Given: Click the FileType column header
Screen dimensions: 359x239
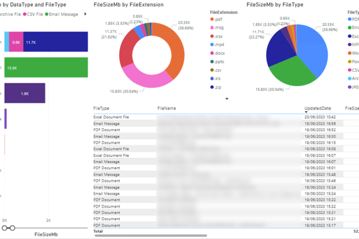Looking at the screenshot, I should (101, 108).
